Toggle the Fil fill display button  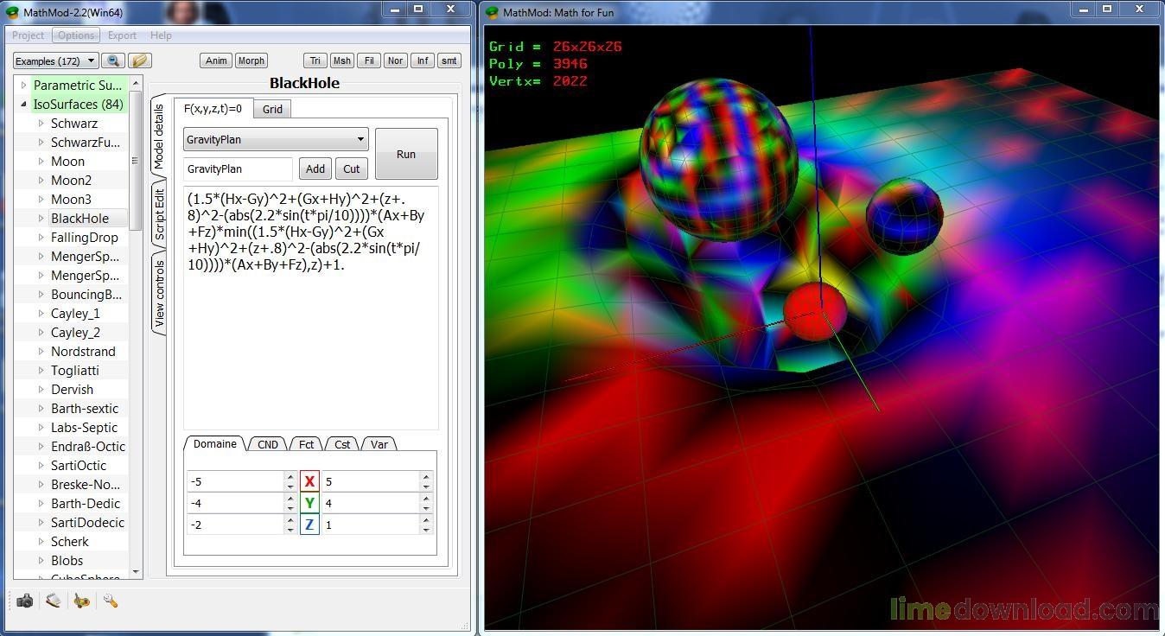[x=369, y=60]
